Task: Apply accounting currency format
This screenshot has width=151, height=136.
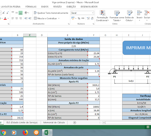Action: click(x=73, y=18)
